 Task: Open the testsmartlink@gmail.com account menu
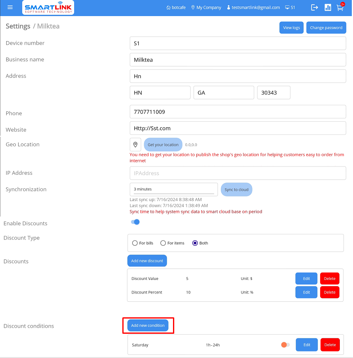point(253,7)
